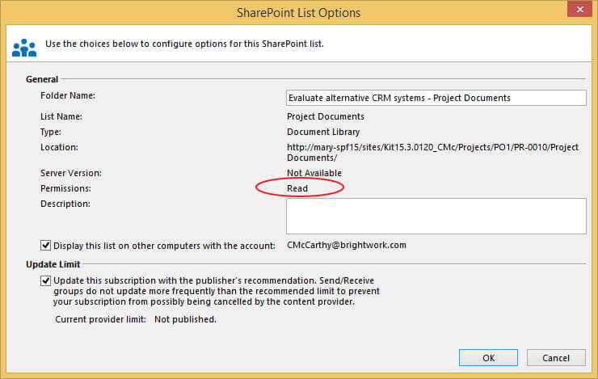This screenshot has height=379, width=598.
Task: Click the circled 'Read' permissions value
Action: 297,188
